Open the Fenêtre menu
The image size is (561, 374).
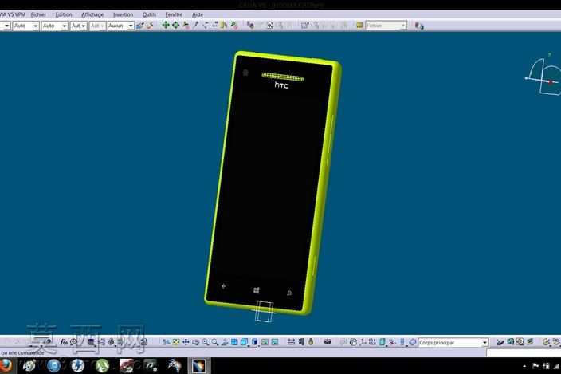(x=174, y=14)
